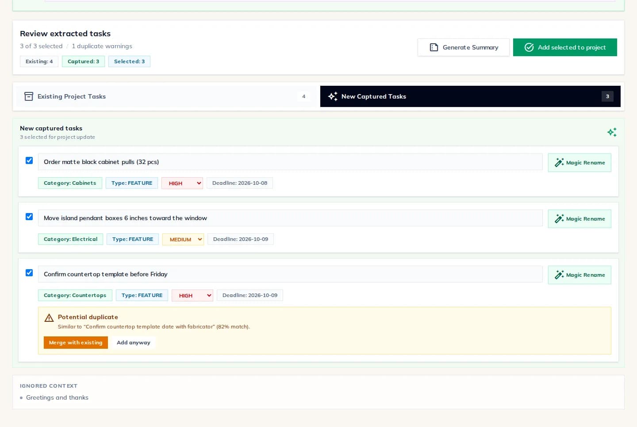The width and height of the screenshot is (637, 427).
Task: Click the IGNORED CONTEXT label
Action: pos(49,386)
